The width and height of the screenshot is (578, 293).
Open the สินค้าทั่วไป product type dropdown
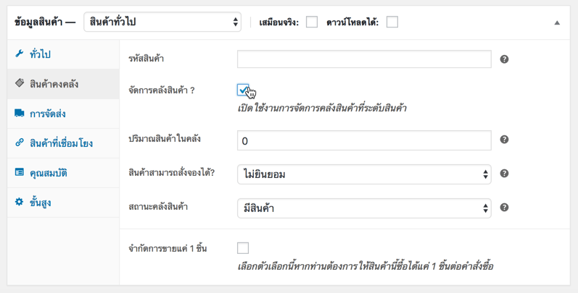(162, 22)
